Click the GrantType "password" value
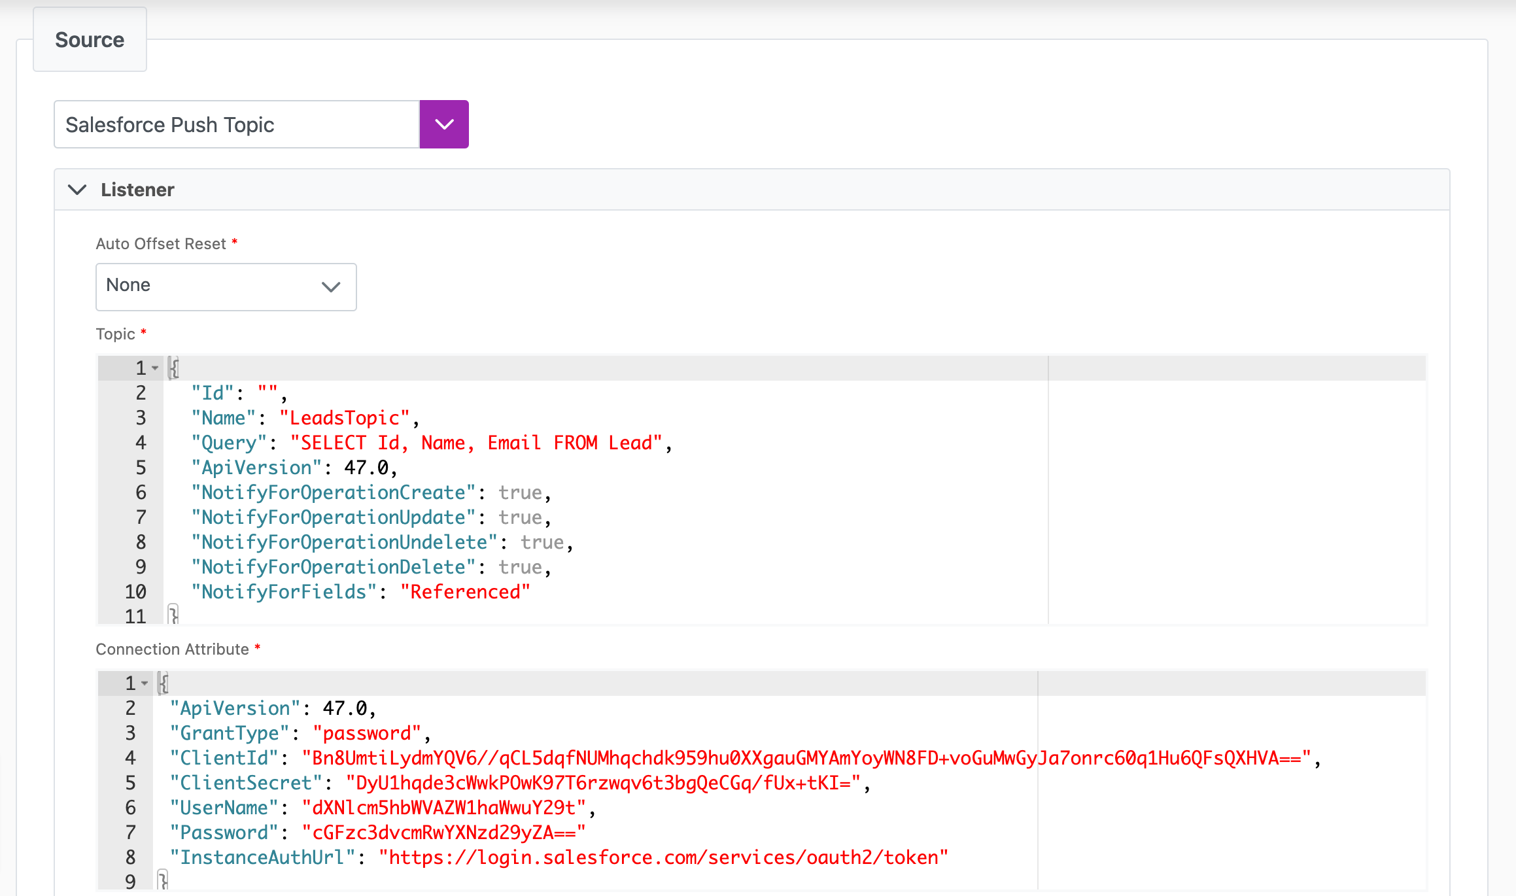1516x896 pixels. pos(367,733)
